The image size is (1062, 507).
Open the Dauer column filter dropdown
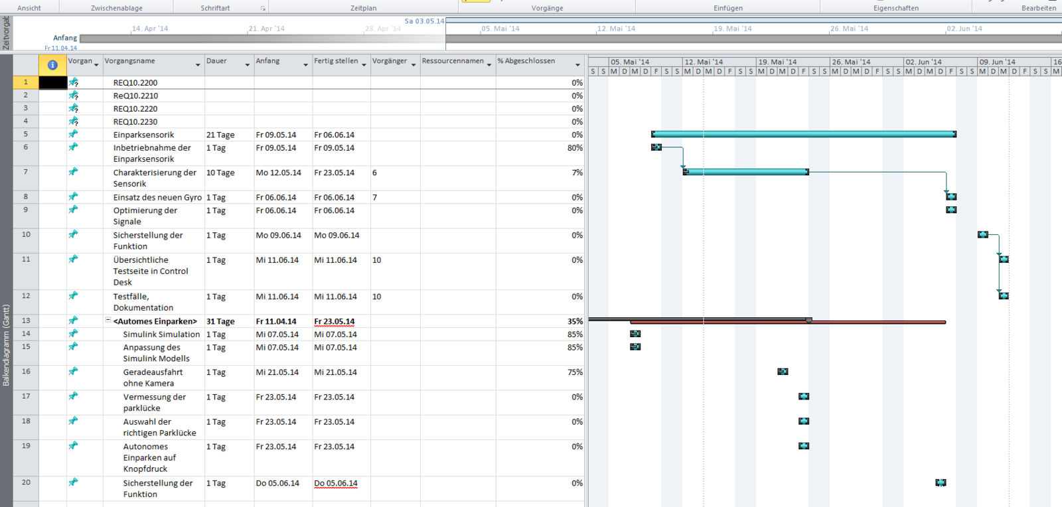click(248, 65)
